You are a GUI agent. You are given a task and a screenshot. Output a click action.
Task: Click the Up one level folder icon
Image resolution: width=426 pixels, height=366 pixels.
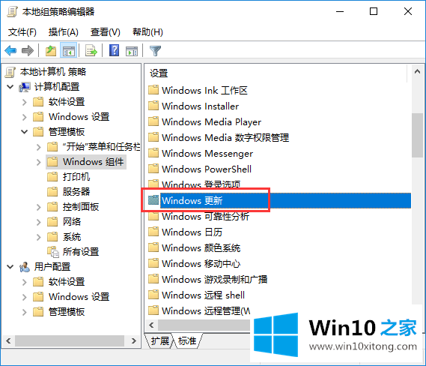tap(51, 50)
